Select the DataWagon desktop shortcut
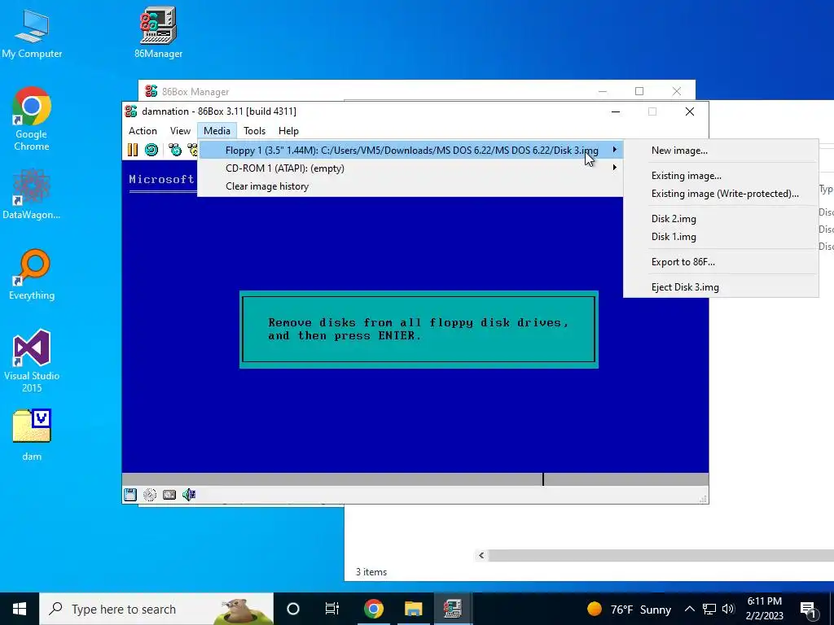This screenshot has width=834, height=625. [x=32, y=194]
